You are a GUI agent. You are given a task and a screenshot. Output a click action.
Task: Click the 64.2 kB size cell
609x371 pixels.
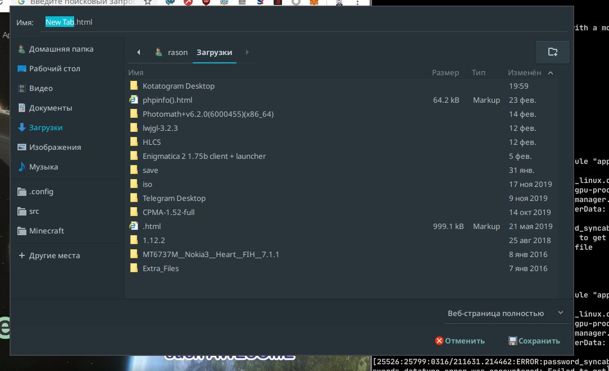[x=446, y=100]
